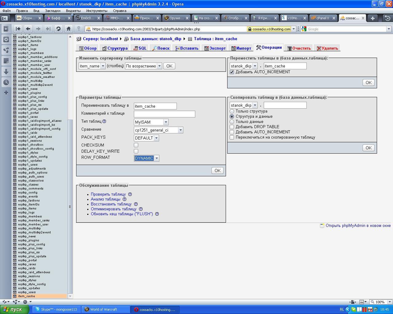Open the По возрастанию order dropdown

[x=143, y=66]
